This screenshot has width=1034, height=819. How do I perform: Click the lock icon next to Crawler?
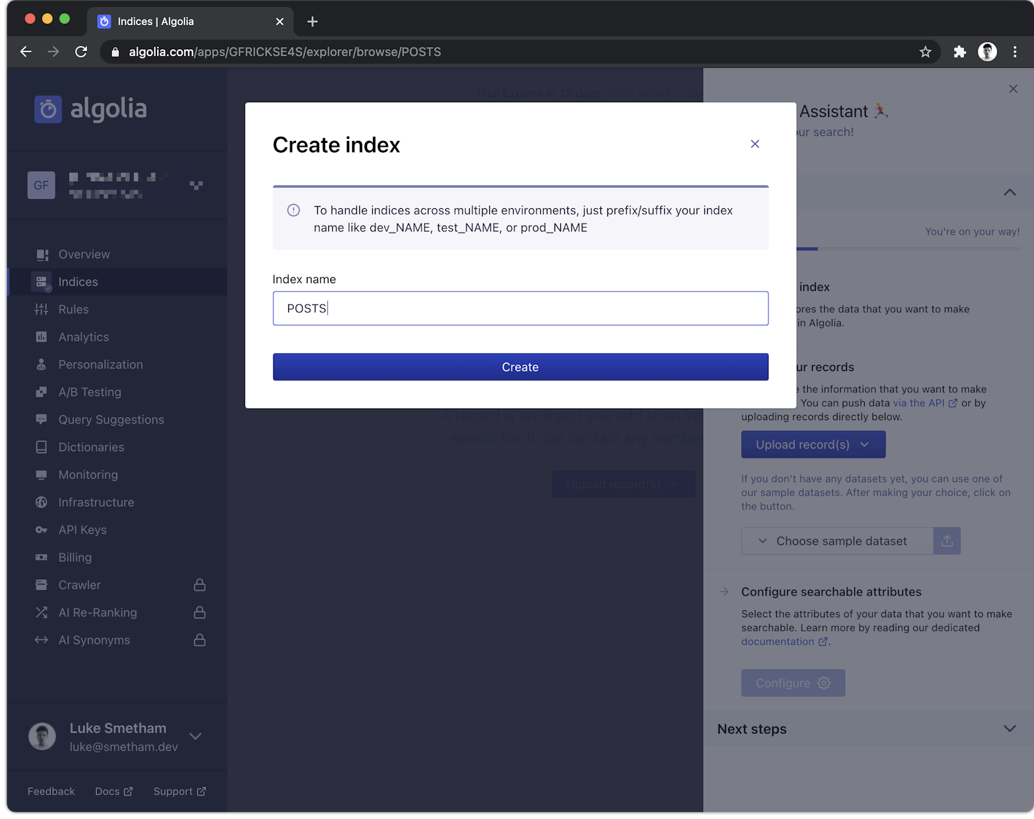pyautogui.click(x=200, y=585)
